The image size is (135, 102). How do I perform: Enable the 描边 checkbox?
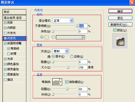(x=5, y=80)
